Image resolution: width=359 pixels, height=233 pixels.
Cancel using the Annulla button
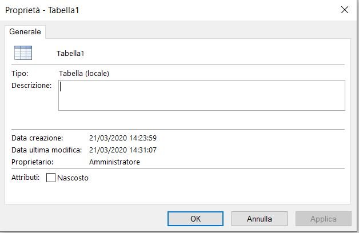coord(259,219)
